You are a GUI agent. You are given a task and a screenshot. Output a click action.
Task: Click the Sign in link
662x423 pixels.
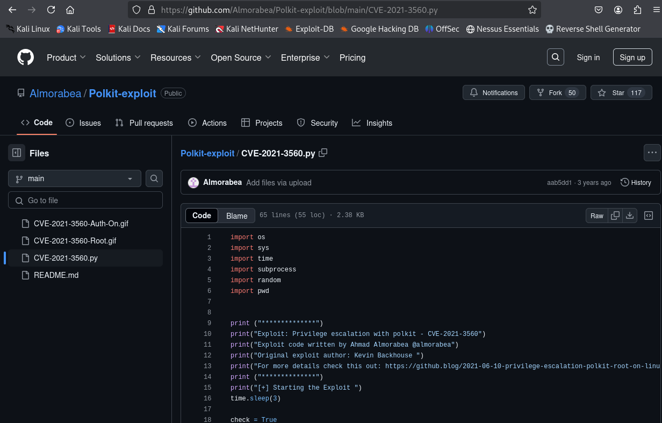click(588, 58)
